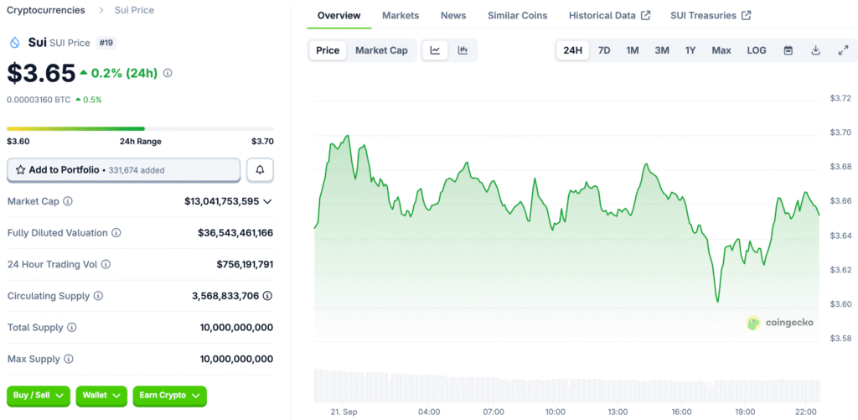The height and width of the screenshot is (420, 858).
Task: Click the info icon next to 24h change
Action: (168, 73)
